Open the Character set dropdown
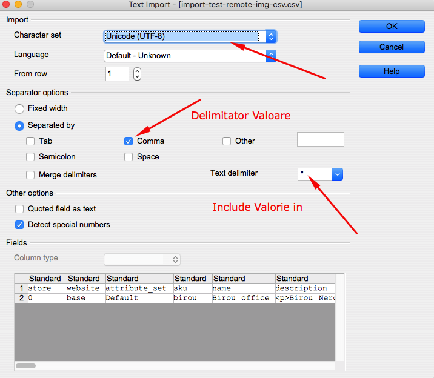Viewport: 434px width, 378px height. click(x=190, y=36)
